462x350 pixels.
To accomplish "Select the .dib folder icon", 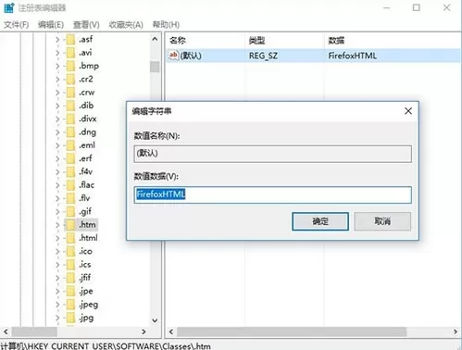I will (70, 106).
